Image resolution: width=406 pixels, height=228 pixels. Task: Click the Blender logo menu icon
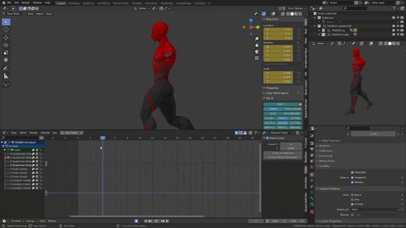coord(4,3)
